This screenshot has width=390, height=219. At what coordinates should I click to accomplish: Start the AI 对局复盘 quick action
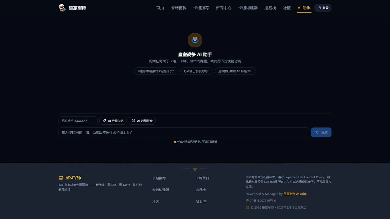pyautogui.click(x=142, y=121)
